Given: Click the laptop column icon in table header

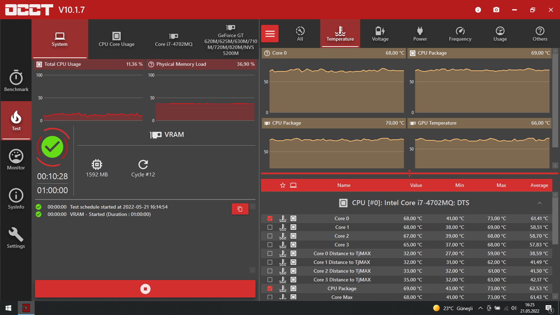Looking at the screenshot, I should click(x=293, y=185).
